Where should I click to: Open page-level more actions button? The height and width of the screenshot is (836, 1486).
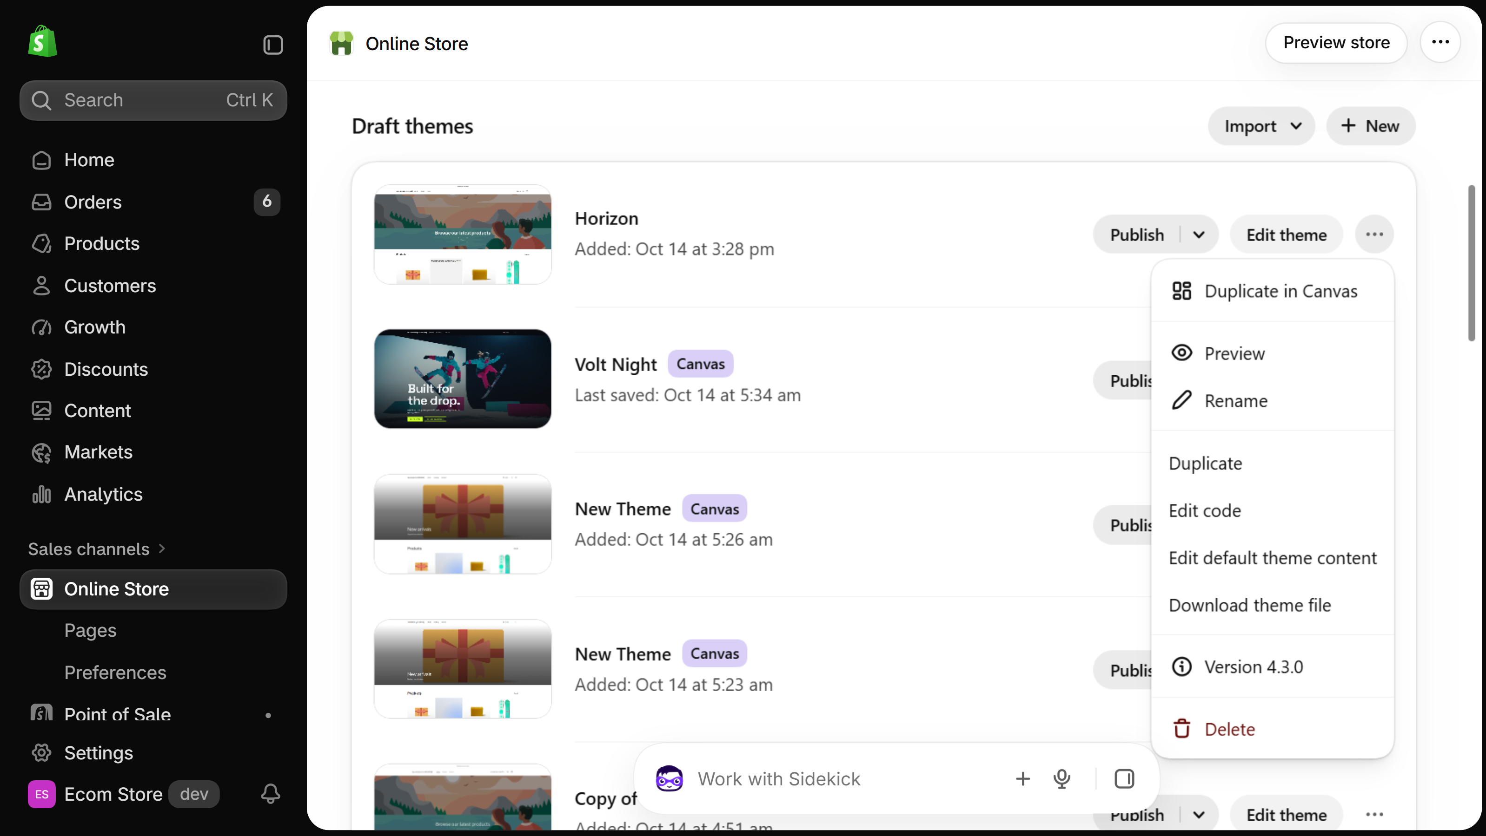click(x=1440, y=42)
